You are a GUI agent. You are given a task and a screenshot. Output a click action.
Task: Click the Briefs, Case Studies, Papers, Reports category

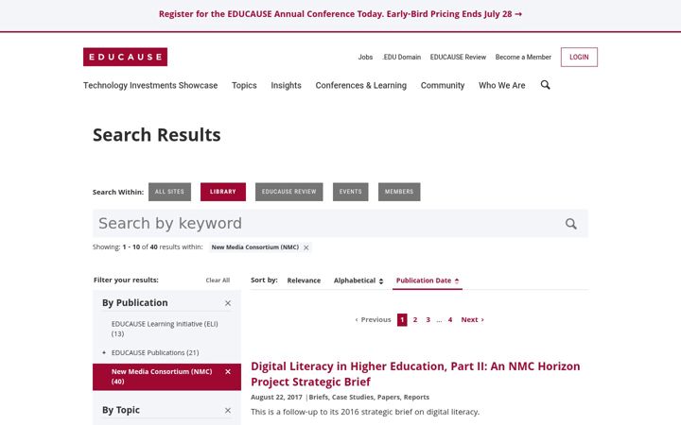[369, 397]
